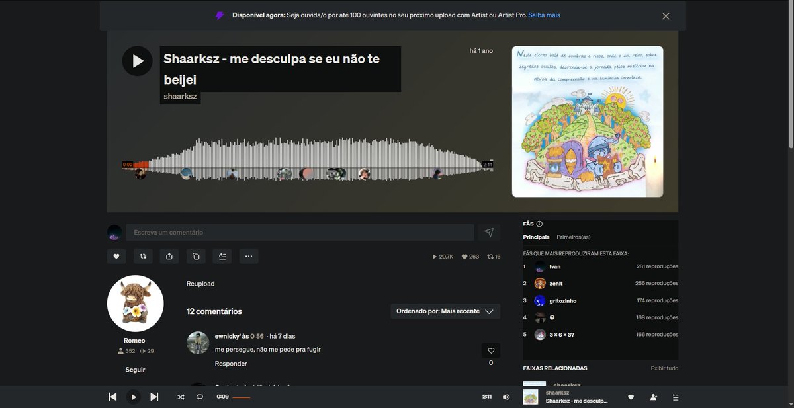Click the '12 comentários' heading

pyautogui.click(x=214, y=311)
